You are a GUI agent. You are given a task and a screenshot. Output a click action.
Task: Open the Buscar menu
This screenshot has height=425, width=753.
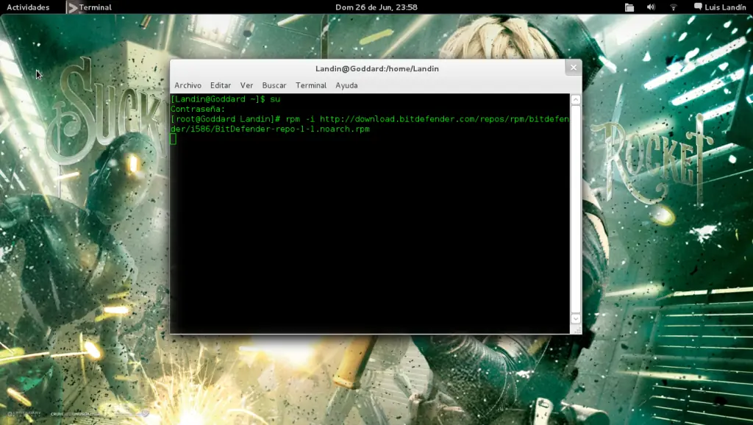[x=274, y=85]
